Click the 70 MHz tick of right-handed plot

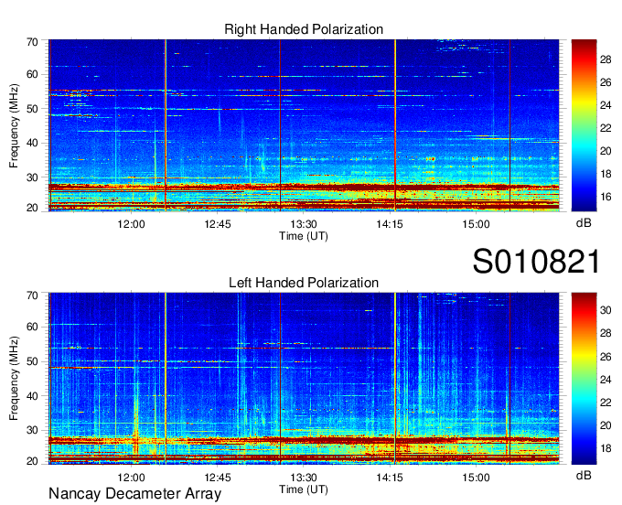(x=33, y=42)
